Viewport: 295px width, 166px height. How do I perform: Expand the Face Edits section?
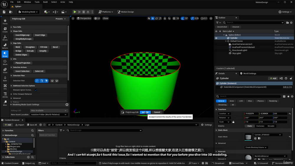pos(11,27)
